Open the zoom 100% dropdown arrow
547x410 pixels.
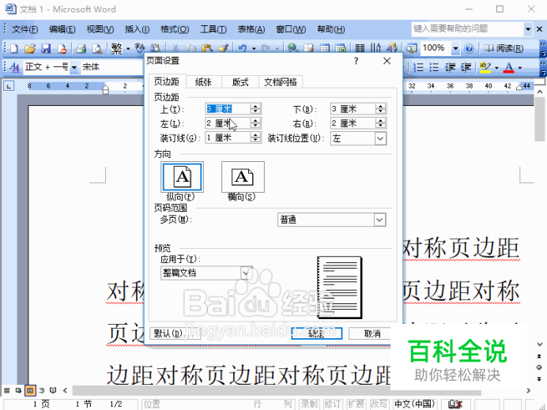point(455,48)
